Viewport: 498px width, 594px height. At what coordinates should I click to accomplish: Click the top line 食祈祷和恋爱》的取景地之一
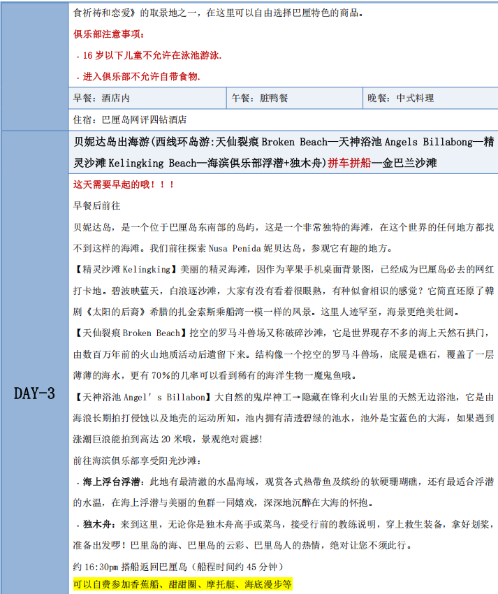click(218, 13)
